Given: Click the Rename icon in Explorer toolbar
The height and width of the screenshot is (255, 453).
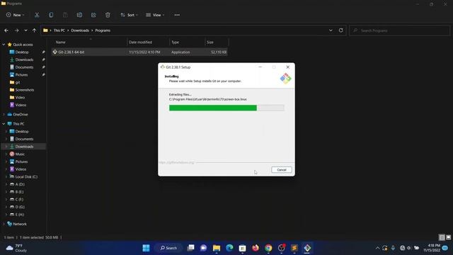Looking at the screenshot, I should pos(79,15).
